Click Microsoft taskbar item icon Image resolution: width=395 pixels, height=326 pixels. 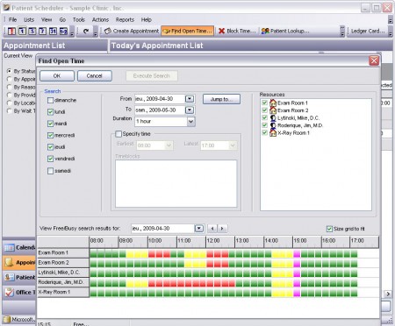click(x=7, y=320)
